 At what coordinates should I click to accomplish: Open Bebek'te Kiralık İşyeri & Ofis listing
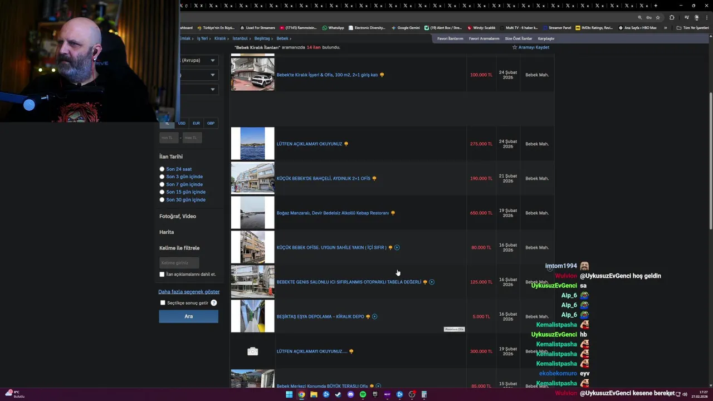click(x=328, y=75)
